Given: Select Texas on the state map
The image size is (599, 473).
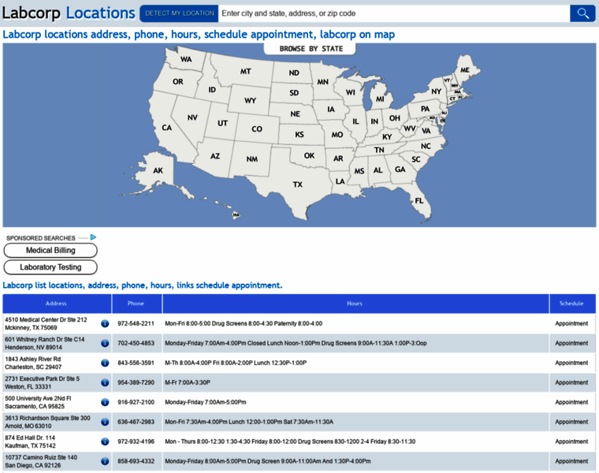Looking at the screenshot, I should [298, 184].
